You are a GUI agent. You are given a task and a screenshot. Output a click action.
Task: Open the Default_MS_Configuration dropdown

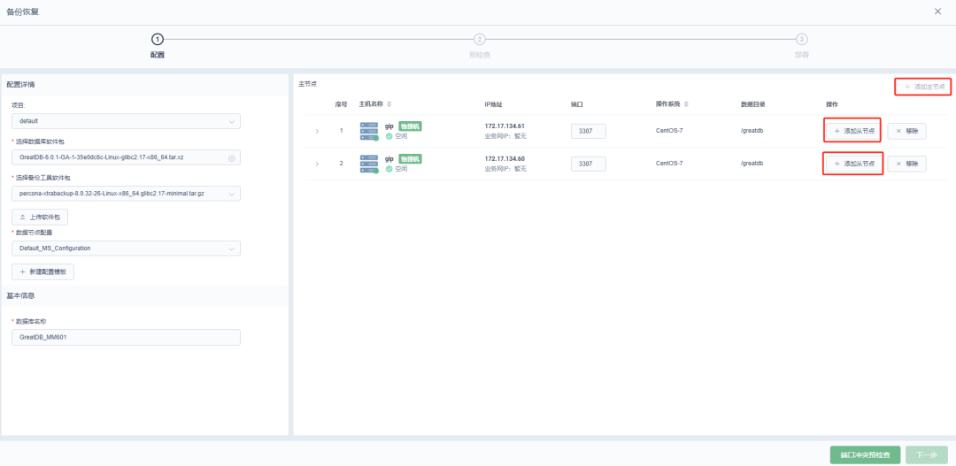point(125,248)
